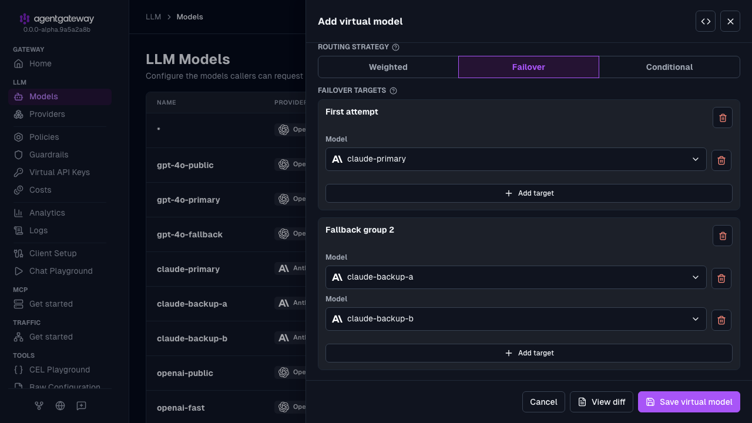
Task: Click the claude-backup-a table row name
Action: [192, 304]
